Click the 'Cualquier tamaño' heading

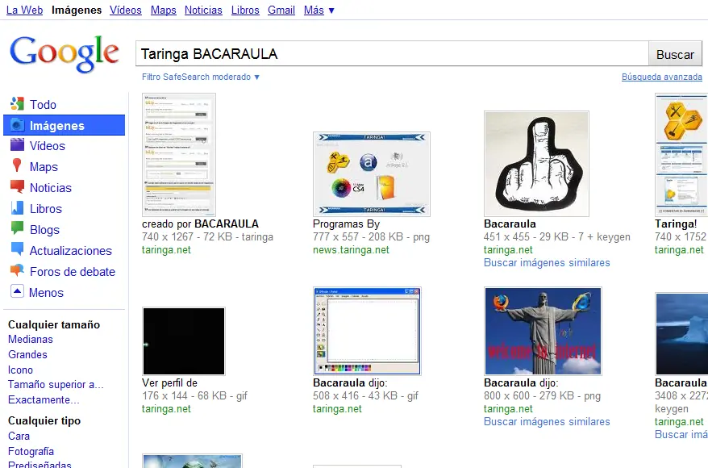pos(54,324)
